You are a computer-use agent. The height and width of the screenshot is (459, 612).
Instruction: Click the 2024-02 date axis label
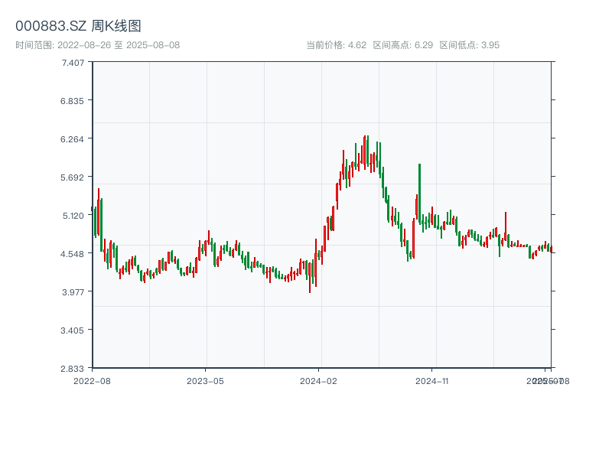tap(318, 380)
